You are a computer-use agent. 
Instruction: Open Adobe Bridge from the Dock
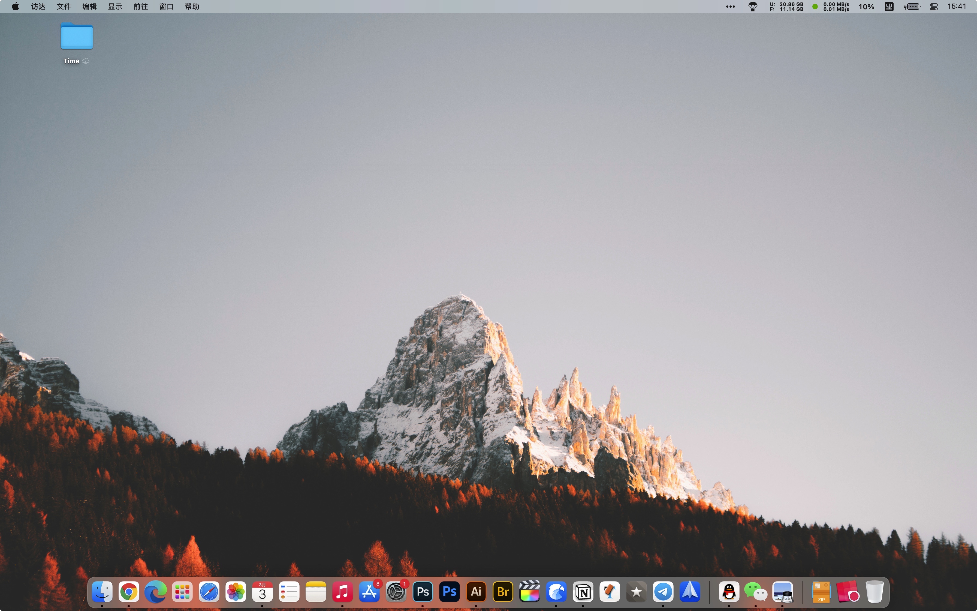click(x=502, y=591)
